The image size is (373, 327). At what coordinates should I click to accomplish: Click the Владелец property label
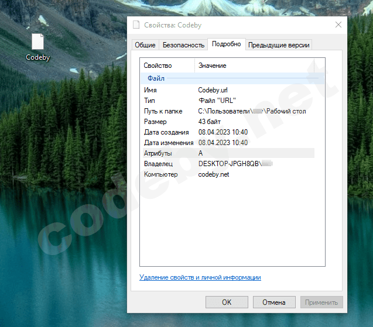coord(158,164)
